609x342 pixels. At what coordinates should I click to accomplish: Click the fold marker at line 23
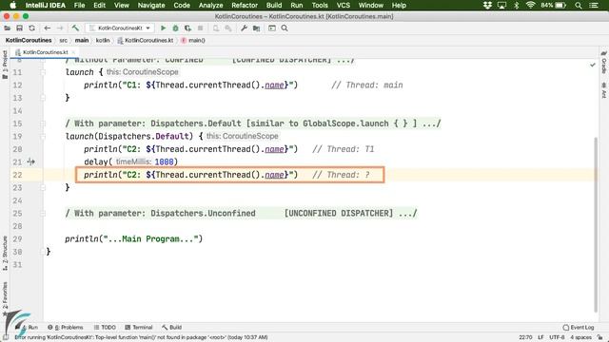click(43, 188)
